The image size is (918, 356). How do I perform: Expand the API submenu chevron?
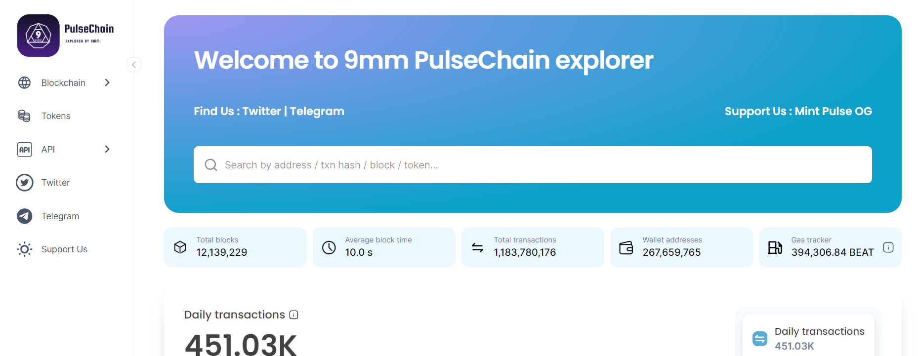[107, 149]
